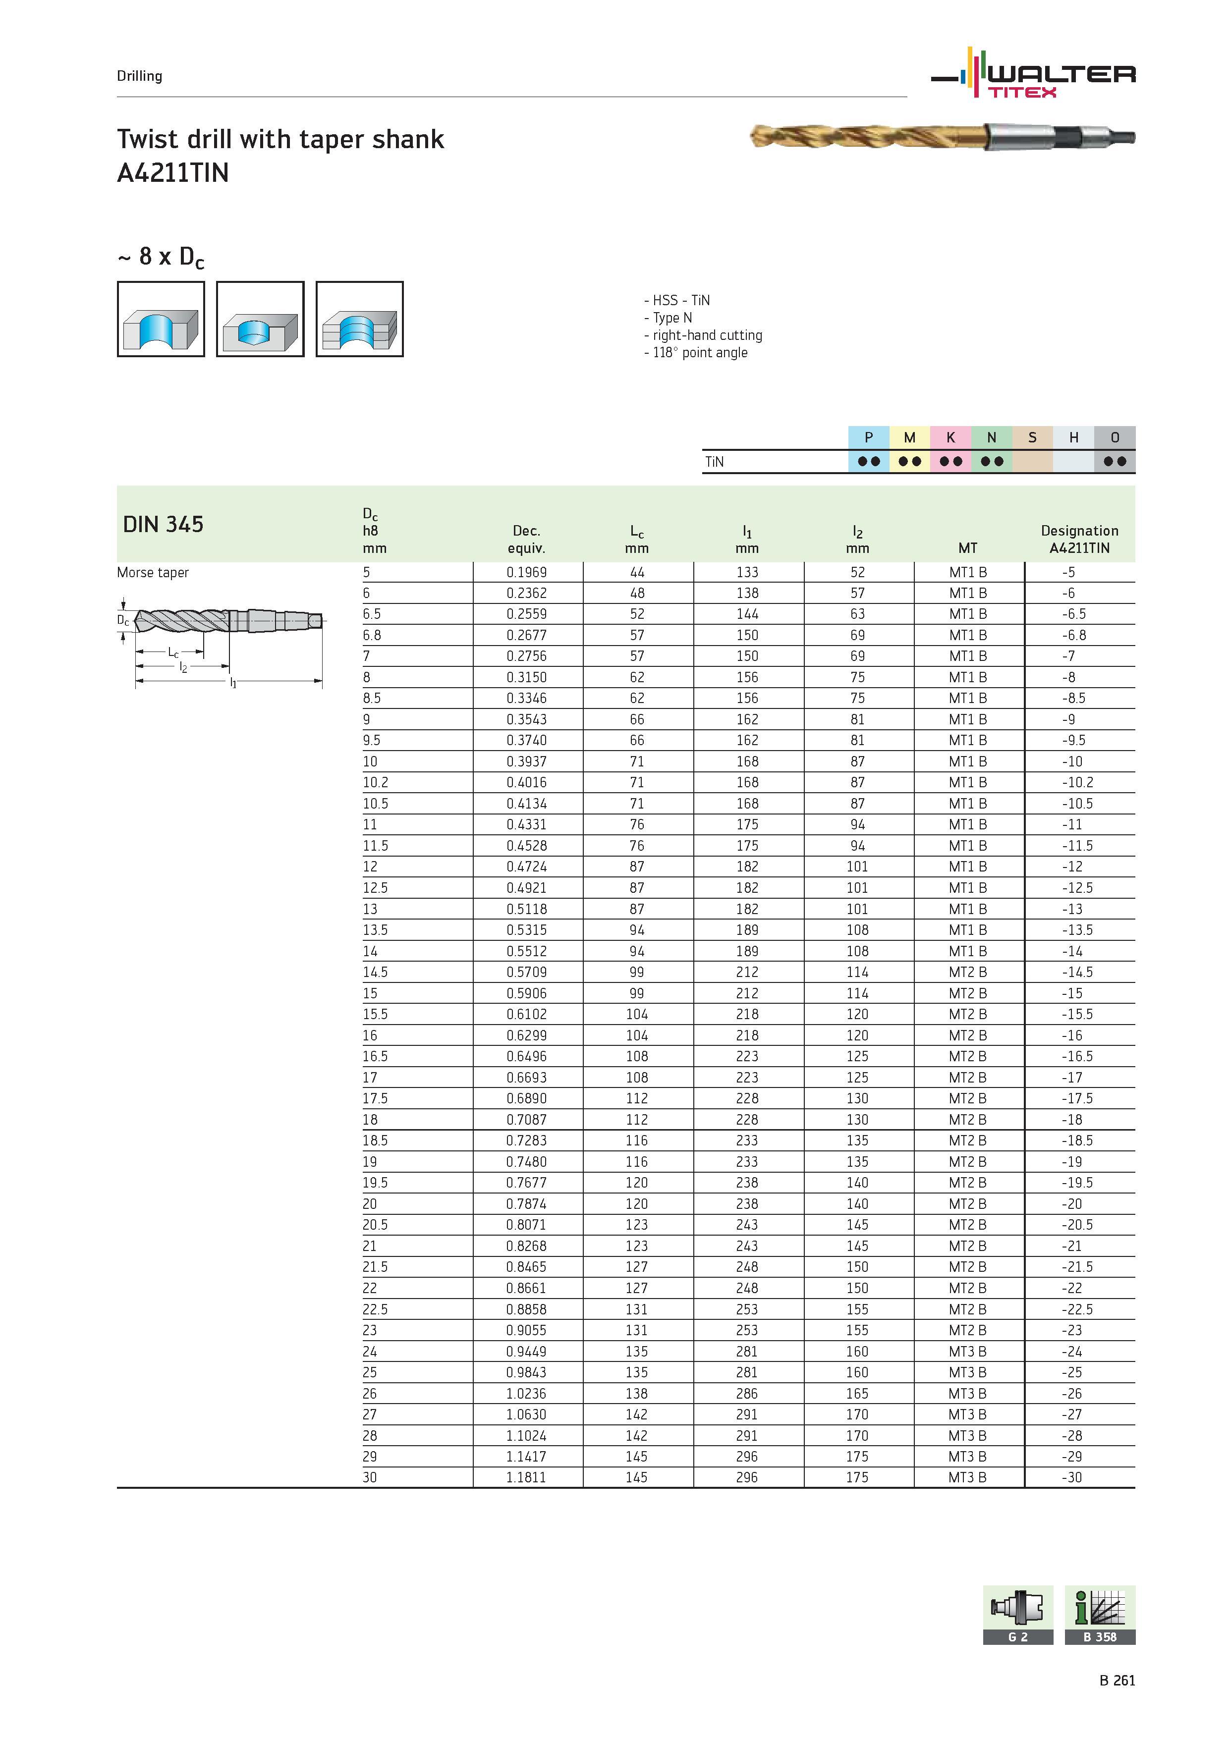The image size is (1229, 1738).
Task: Click the title 'Twist drill with taper shank'
Action: pyautogui.click(x=280, y=139)
